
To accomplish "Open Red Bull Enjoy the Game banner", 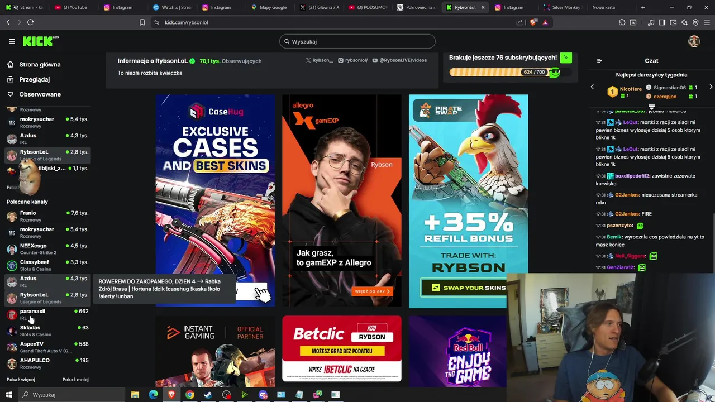I will coord(457,351).
